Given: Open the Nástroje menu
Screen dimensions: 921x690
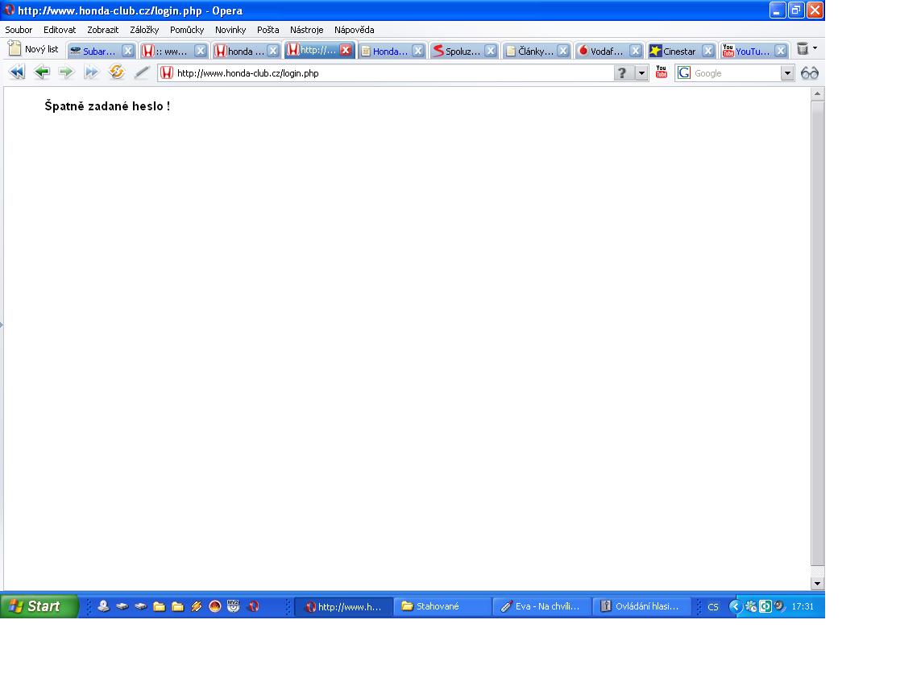Looking at the screenshot, I should click(x=306, y=30).
